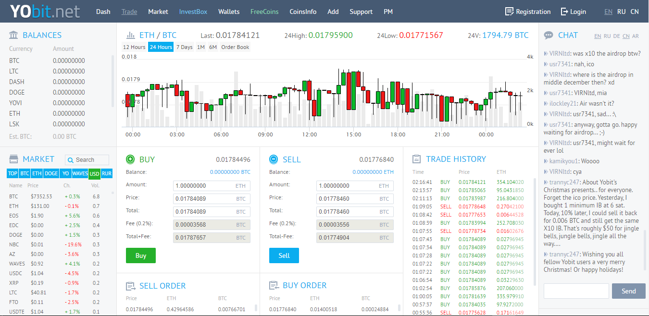Switch chat channel to RU
This screenshot has width=649, height=316.
(607, 36)
